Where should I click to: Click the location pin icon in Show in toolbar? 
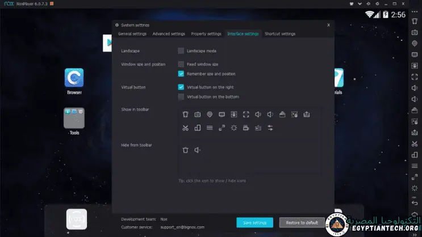pos(210,114)
